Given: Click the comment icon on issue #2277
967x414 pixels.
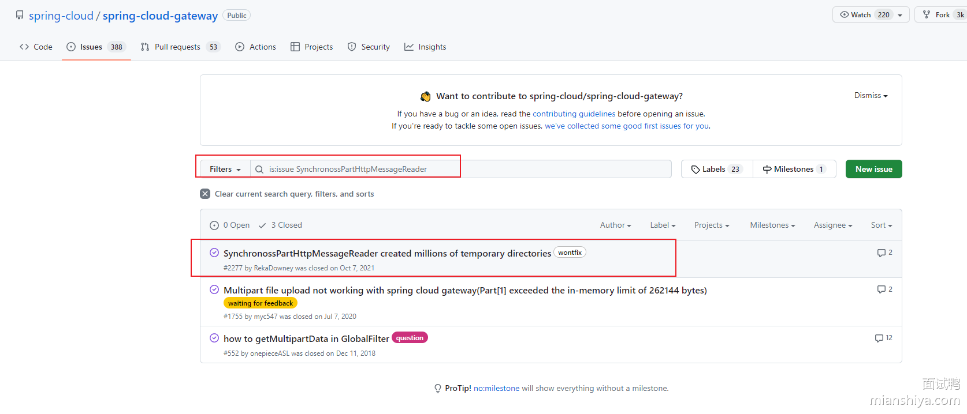Looking at the screenshot, I should [x=881, y=253].
